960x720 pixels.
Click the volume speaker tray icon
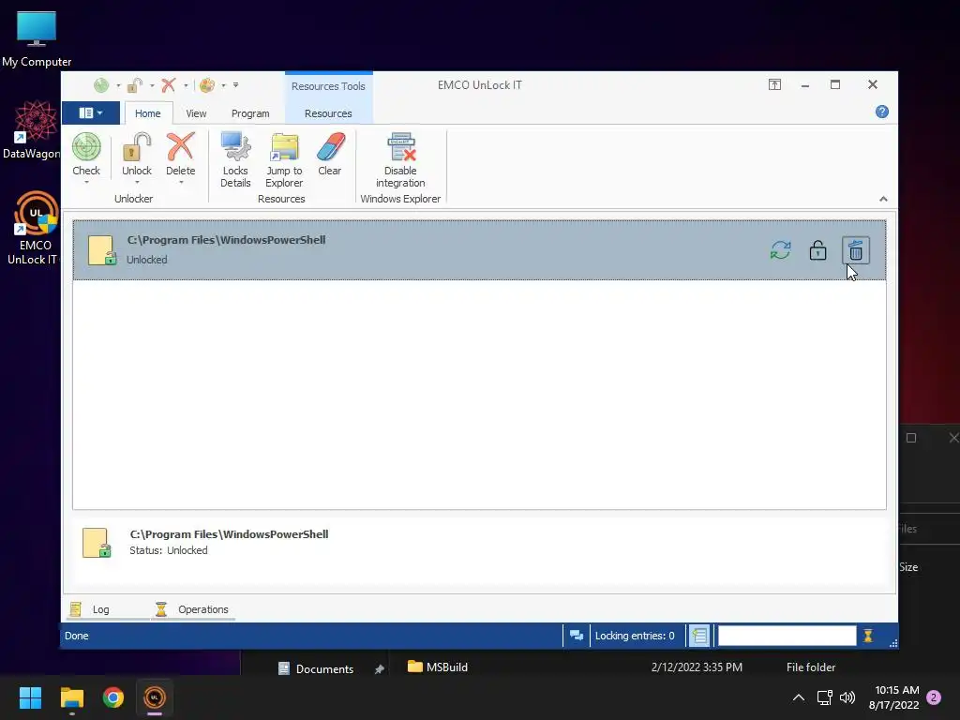(847, 697)
